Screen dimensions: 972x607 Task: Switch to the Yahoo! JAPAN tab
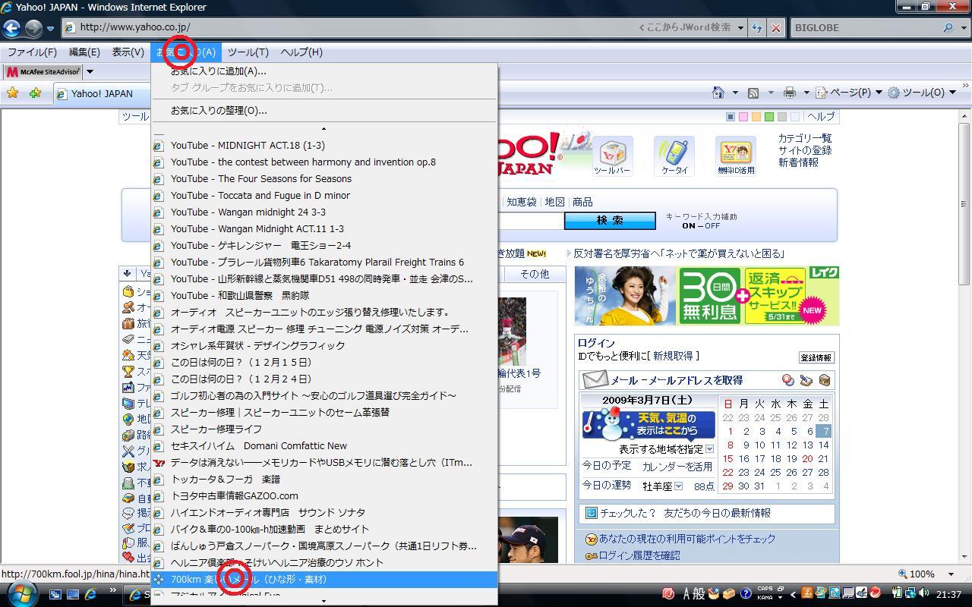102,94
